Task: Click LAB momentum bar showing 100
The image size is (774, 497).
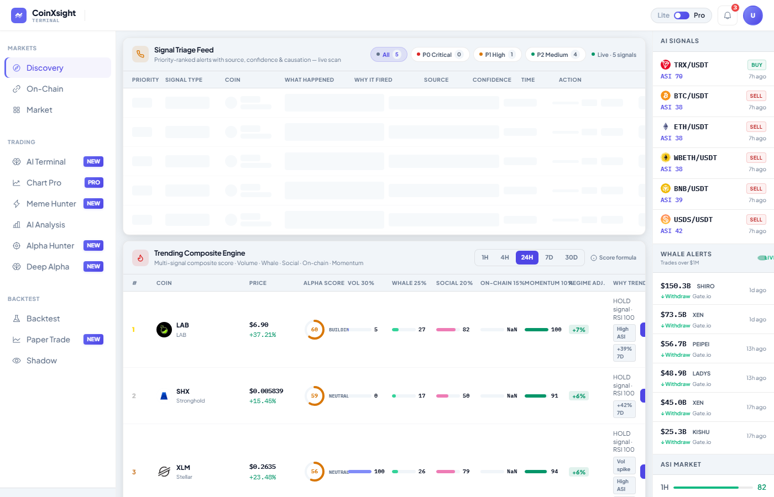Action: [536, 330]
